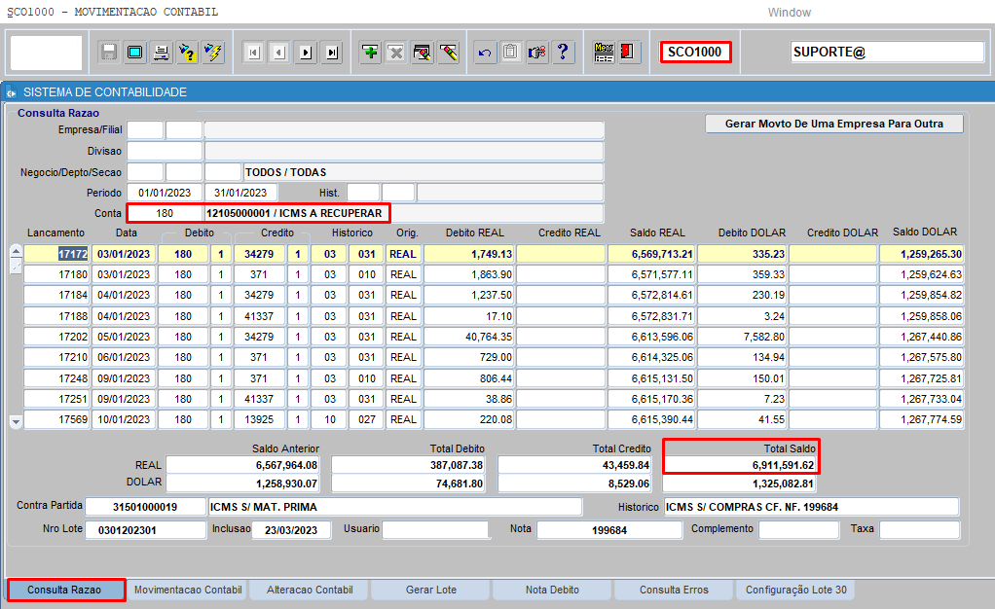The width and height of the screenshot is (995, 609).
Task: Click the Nro Lote field
Action: click(145, 530)
